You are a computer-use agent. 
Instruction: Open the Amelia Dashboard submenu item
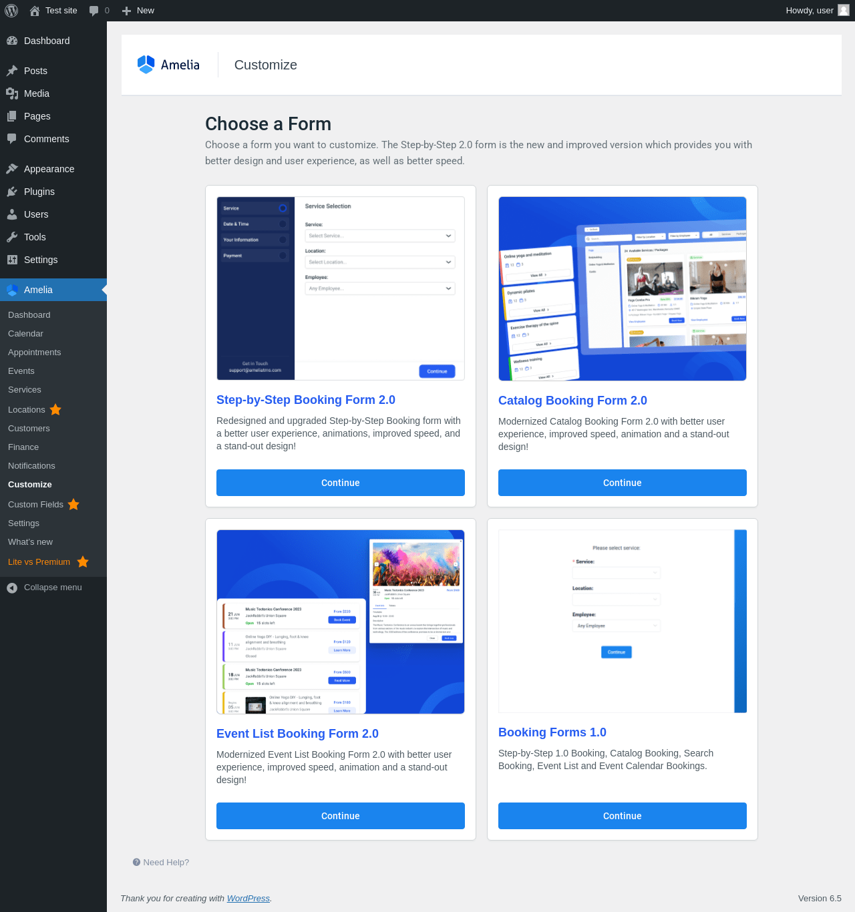[x=29, y=315]
